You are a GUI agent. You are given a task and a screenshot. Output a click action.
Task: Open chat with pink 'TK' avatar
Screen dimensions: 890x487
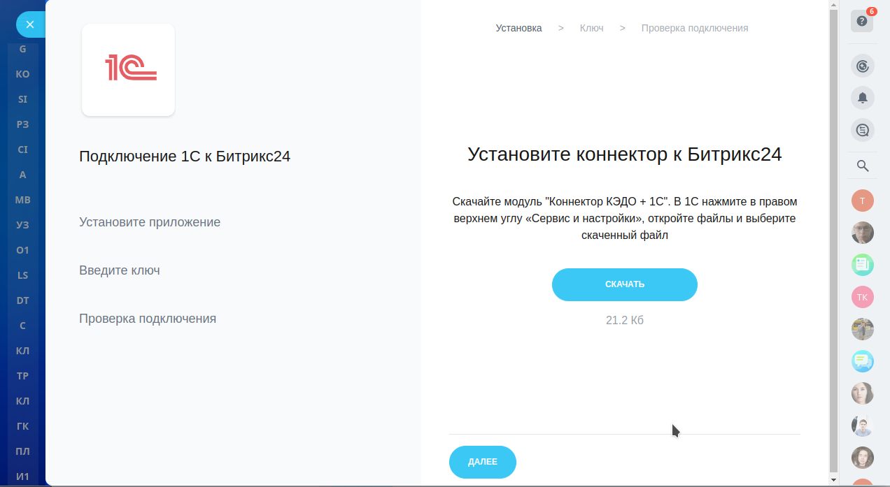point(863,297)
